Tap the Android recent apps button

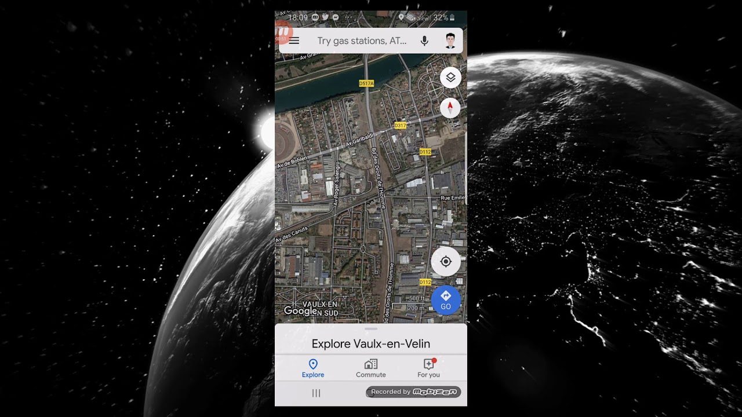click(317, 393)
